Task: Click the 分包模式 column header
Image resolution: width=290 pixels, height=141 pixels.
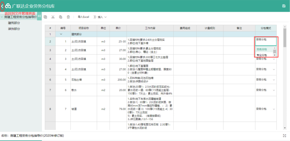Action: click(266, 28)
